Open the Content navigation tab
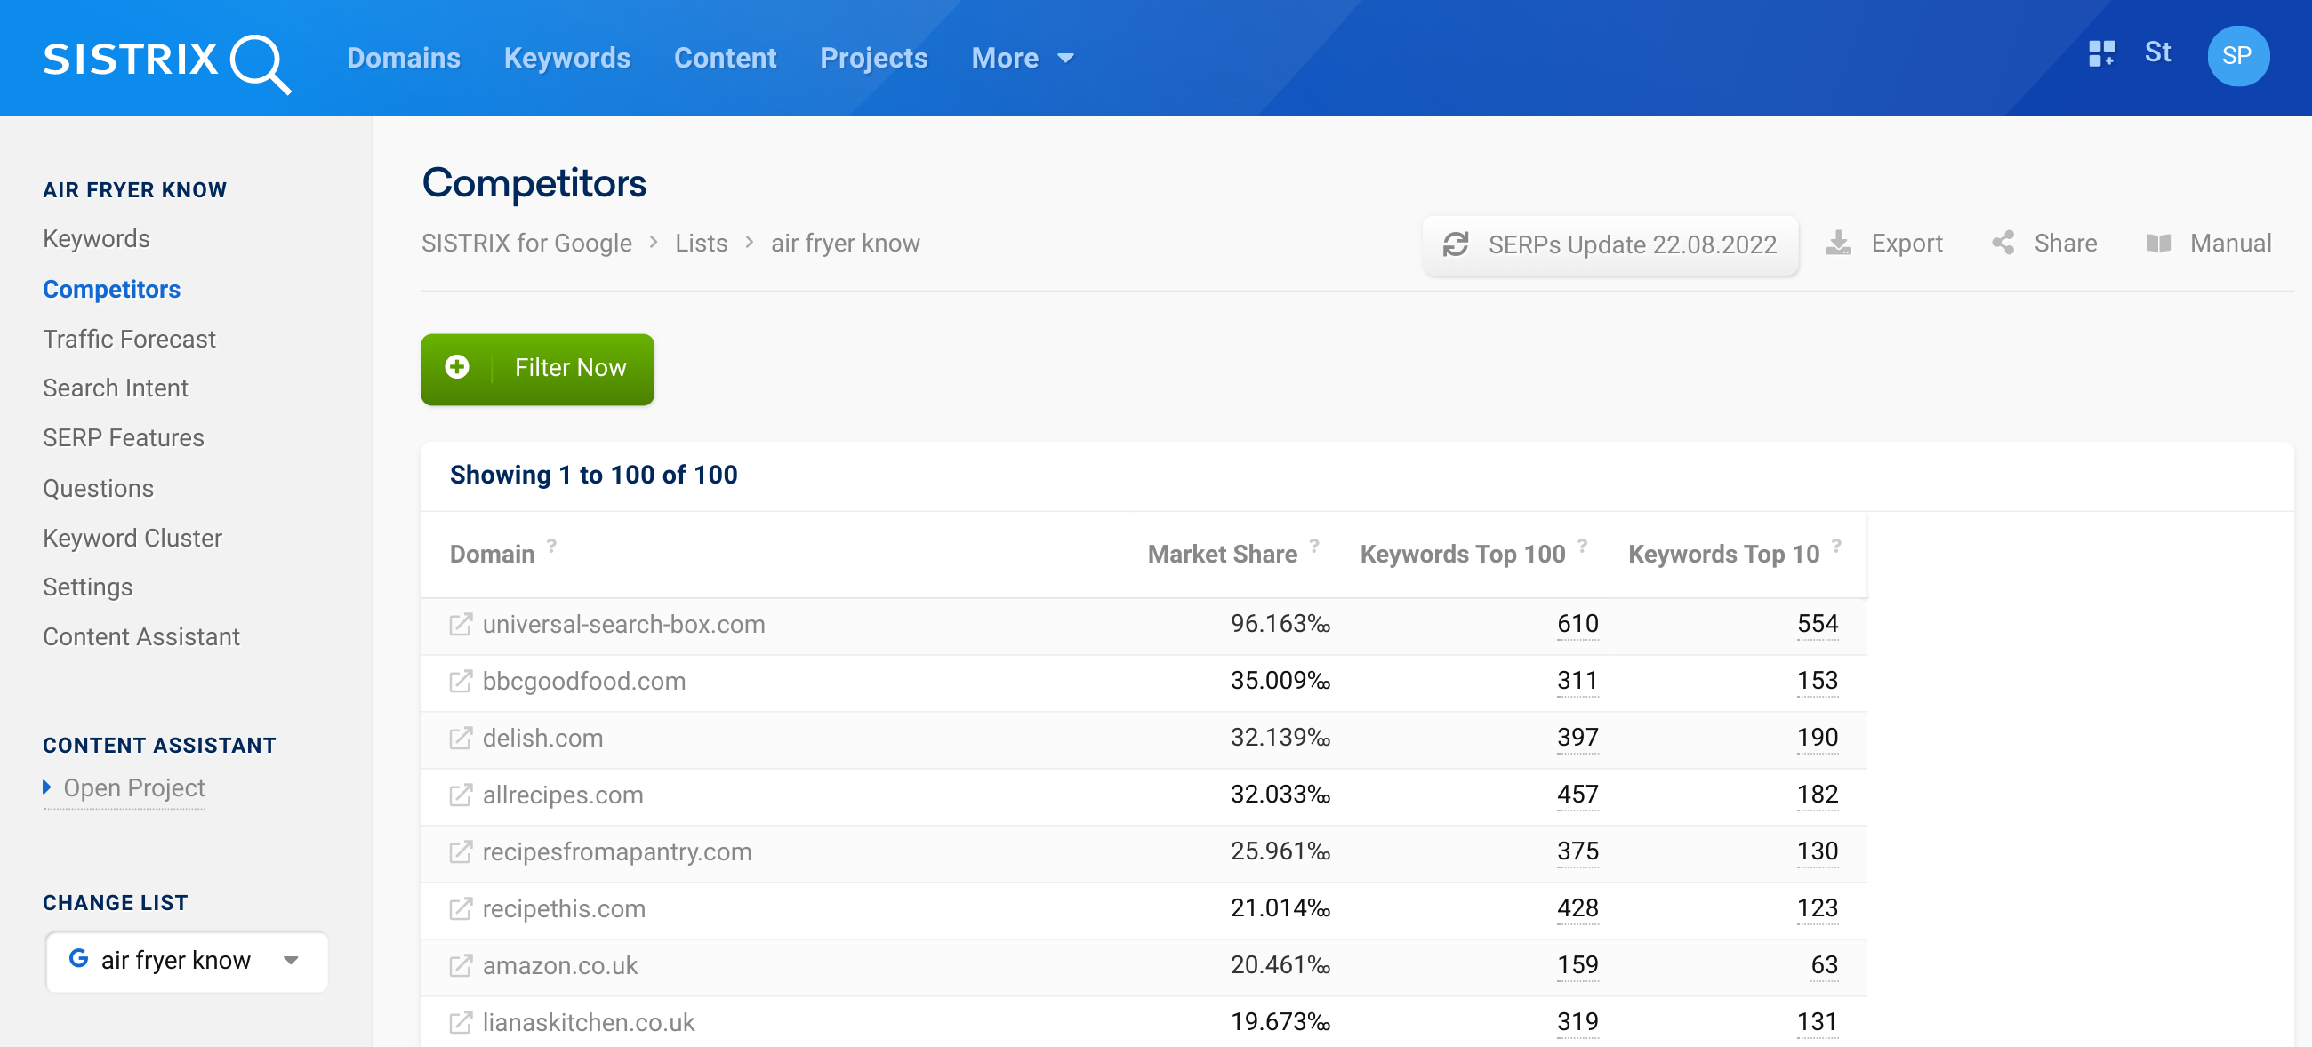This screenshot has height=1047, width=2312. coord(725,59)
